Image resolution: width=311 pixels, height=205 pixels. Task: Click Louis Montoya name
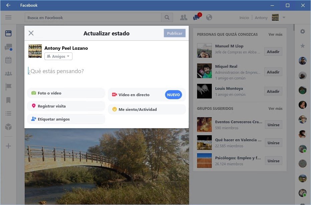coord(229,88)
